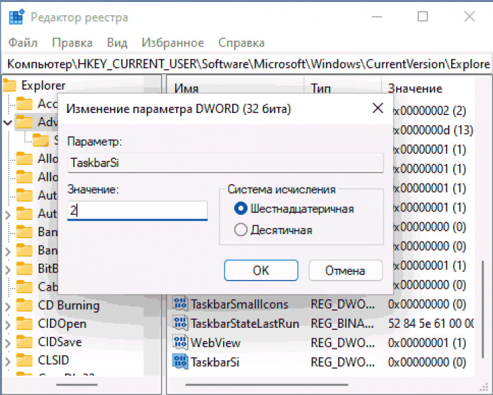Expand the BitB key in tree
Screen dimensions: 493x395
point(8,270)
